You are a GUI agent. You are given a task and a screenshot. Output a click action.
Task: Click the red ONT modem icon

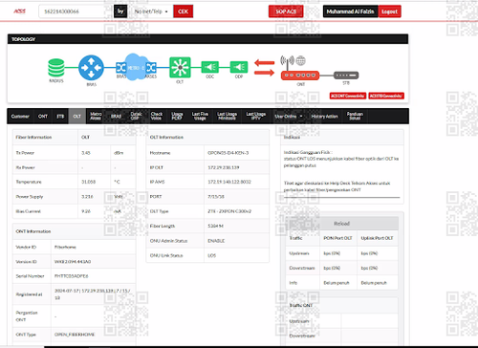(x=300, y=76)
